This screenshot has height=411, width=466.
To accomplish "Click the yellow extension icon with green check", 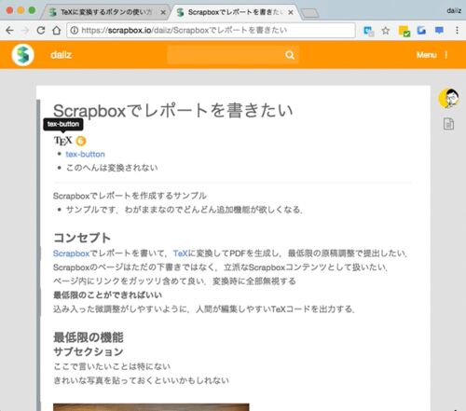I will [x=404, y=31].
